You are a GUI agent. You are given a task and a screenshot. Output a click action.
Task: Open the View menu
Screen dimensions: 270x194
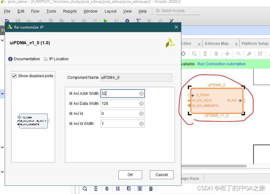coord(127,11)
